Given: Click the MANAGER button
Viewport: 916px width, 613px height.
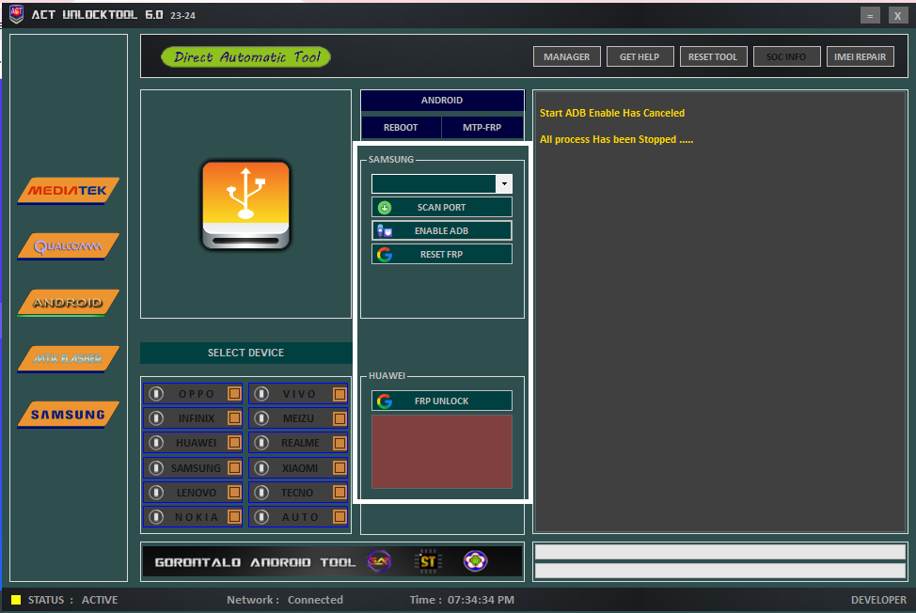Looking at the screenshot, I should 567,56.
